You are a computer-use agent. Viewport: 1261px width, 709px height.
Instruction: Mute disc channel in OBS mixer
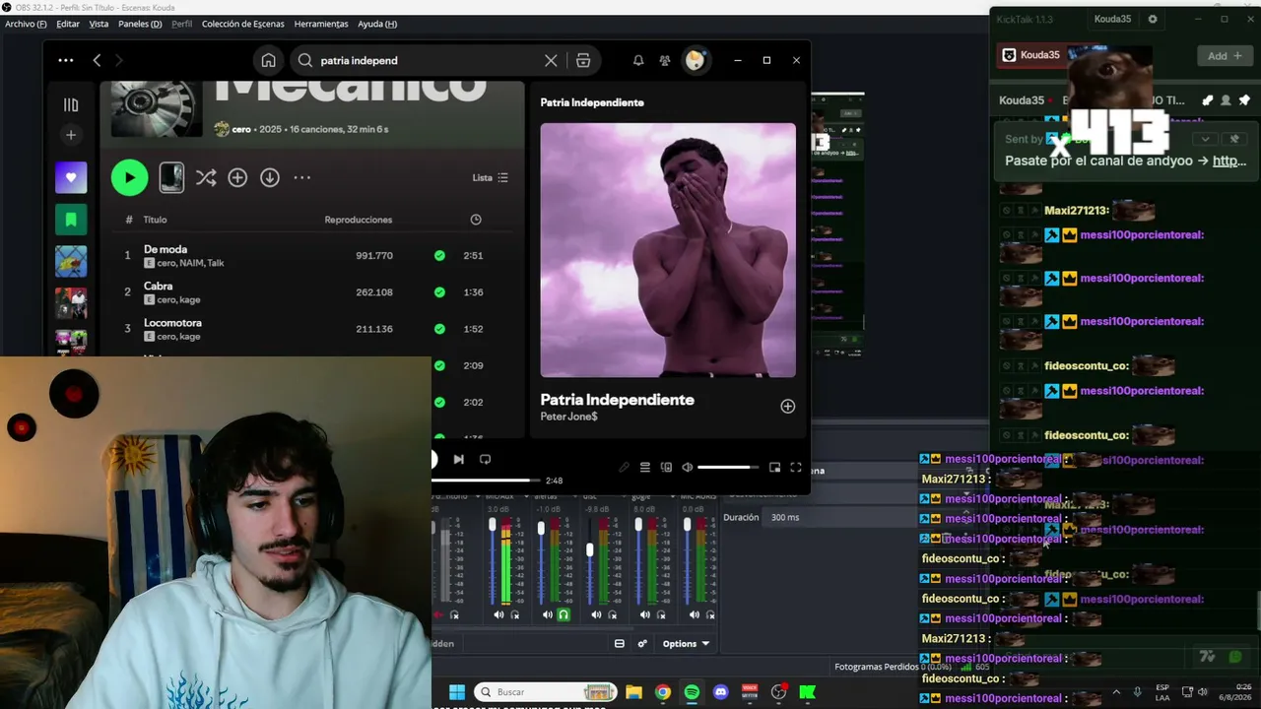tap(596, 614)
